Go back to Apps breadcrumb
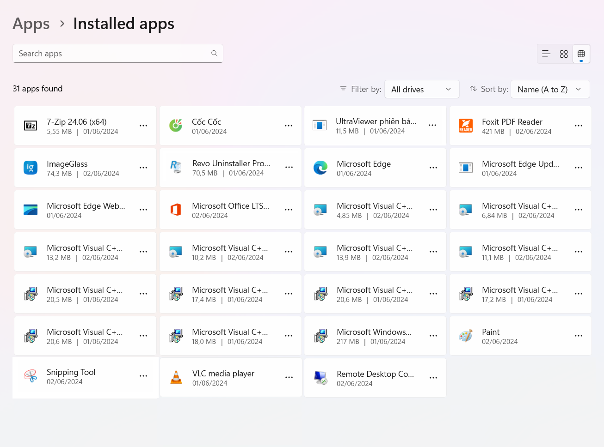Screen dimensions: 604x447 click(x=31, y=24)
